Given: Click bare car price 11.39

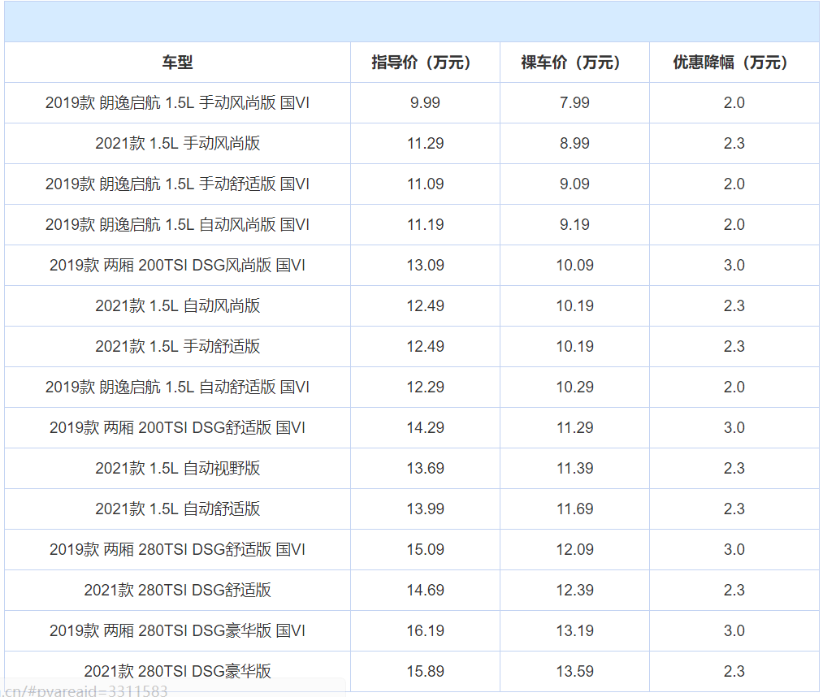Looking at the screenshot, I should click(574, 468).
